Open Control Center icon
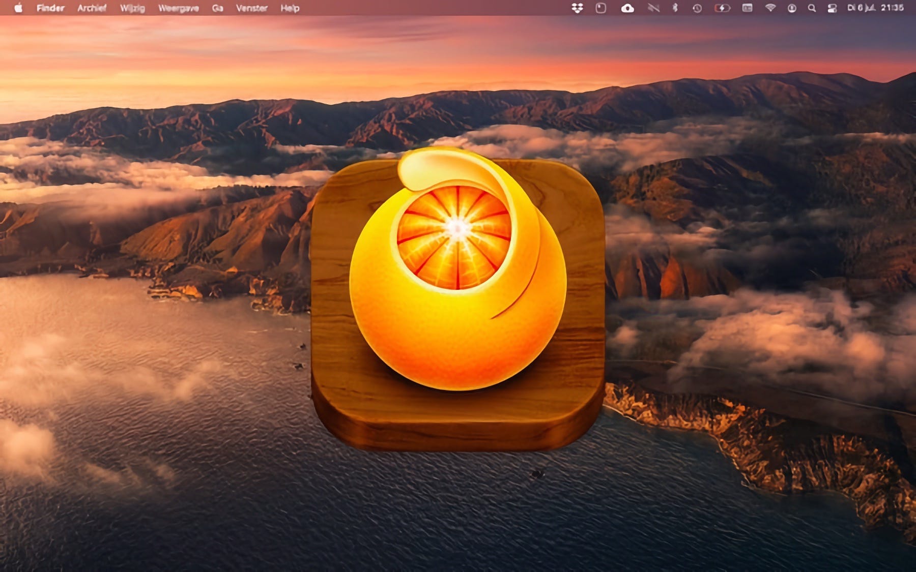 (x=832, y=8)
